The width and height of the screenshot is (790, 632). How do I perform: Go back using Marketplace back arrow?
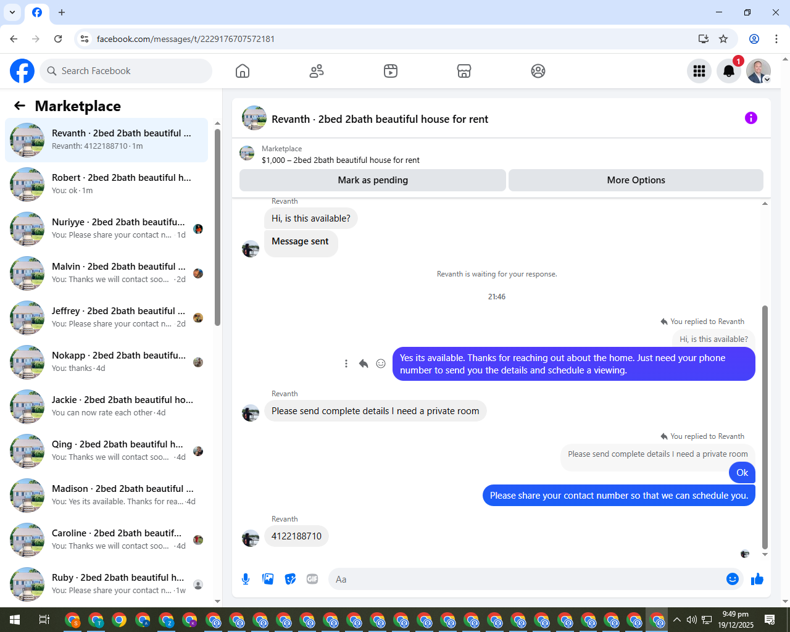click(x=20, y=106)
